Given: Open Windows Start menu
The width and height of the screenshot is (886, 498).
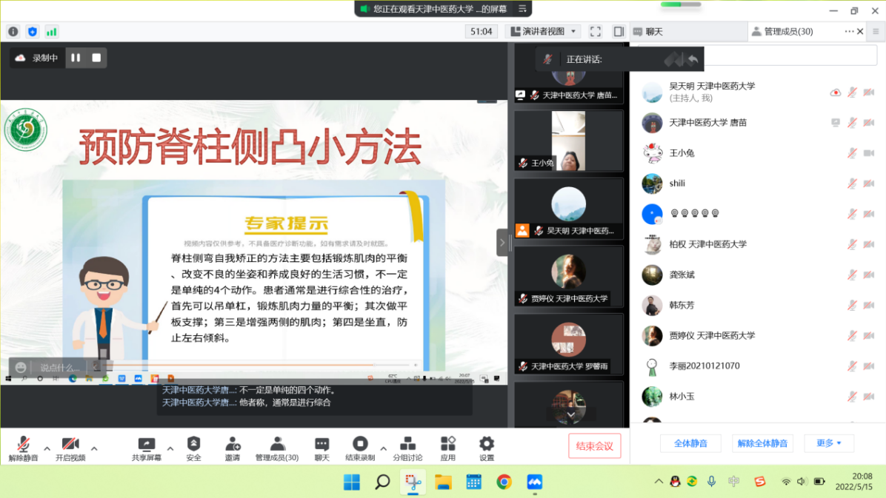Looking at the screenshot, I should (351, 482).
